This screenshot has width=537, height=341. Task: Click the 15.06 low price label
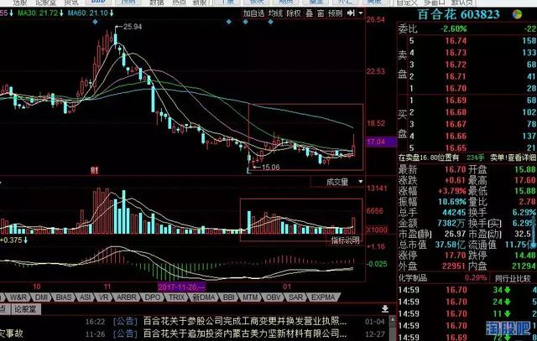pyautogui.click(x=270, y=168)
